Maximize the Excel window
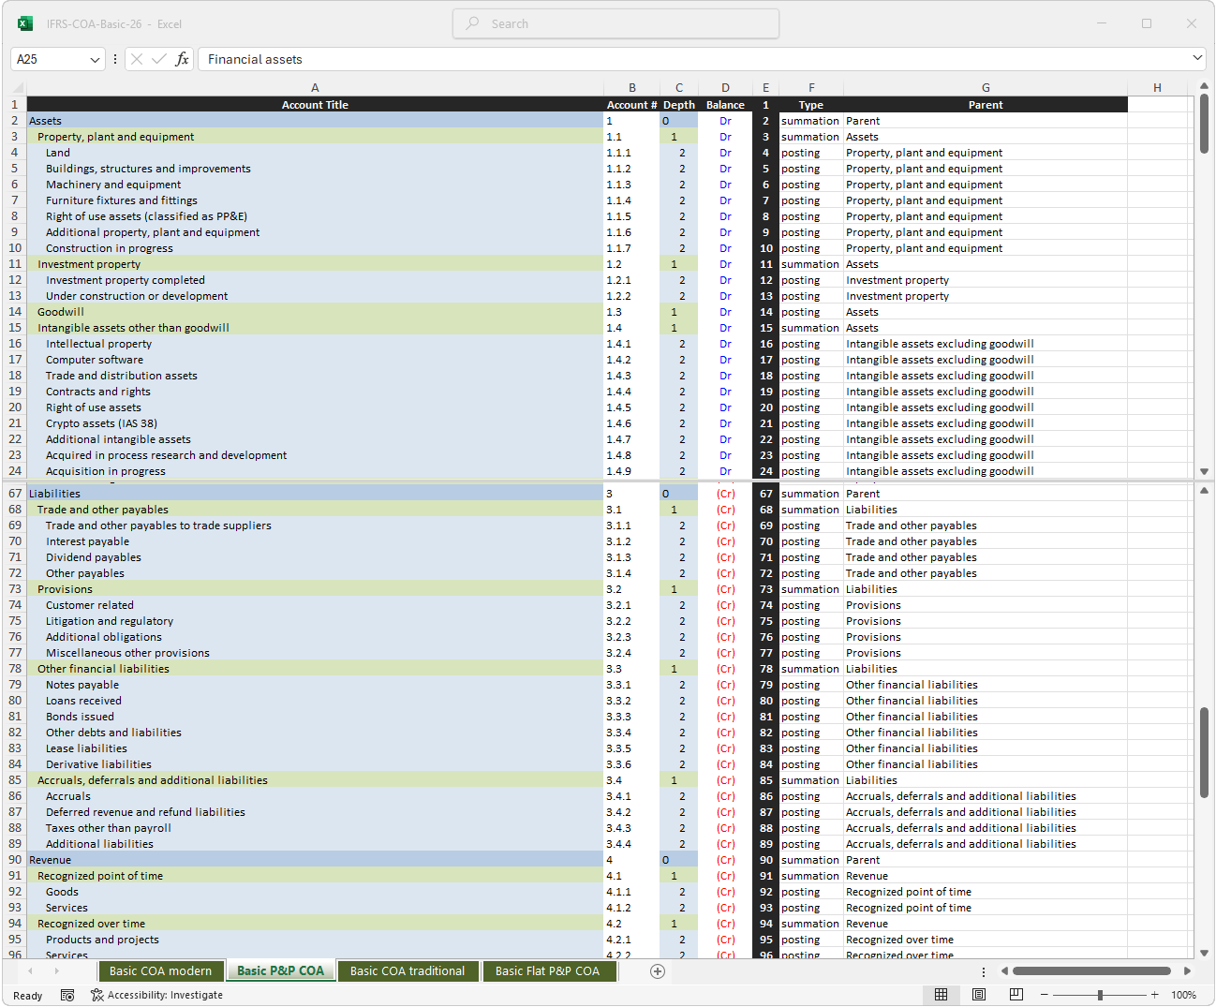 (x=1147, y=23)
